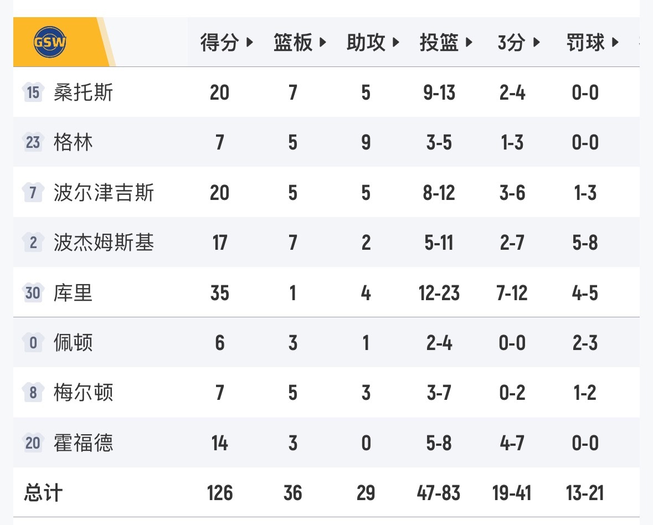The image size is (653, 525).
Task: Sort by 助攻 column arrow
Action: coord(395,43)
